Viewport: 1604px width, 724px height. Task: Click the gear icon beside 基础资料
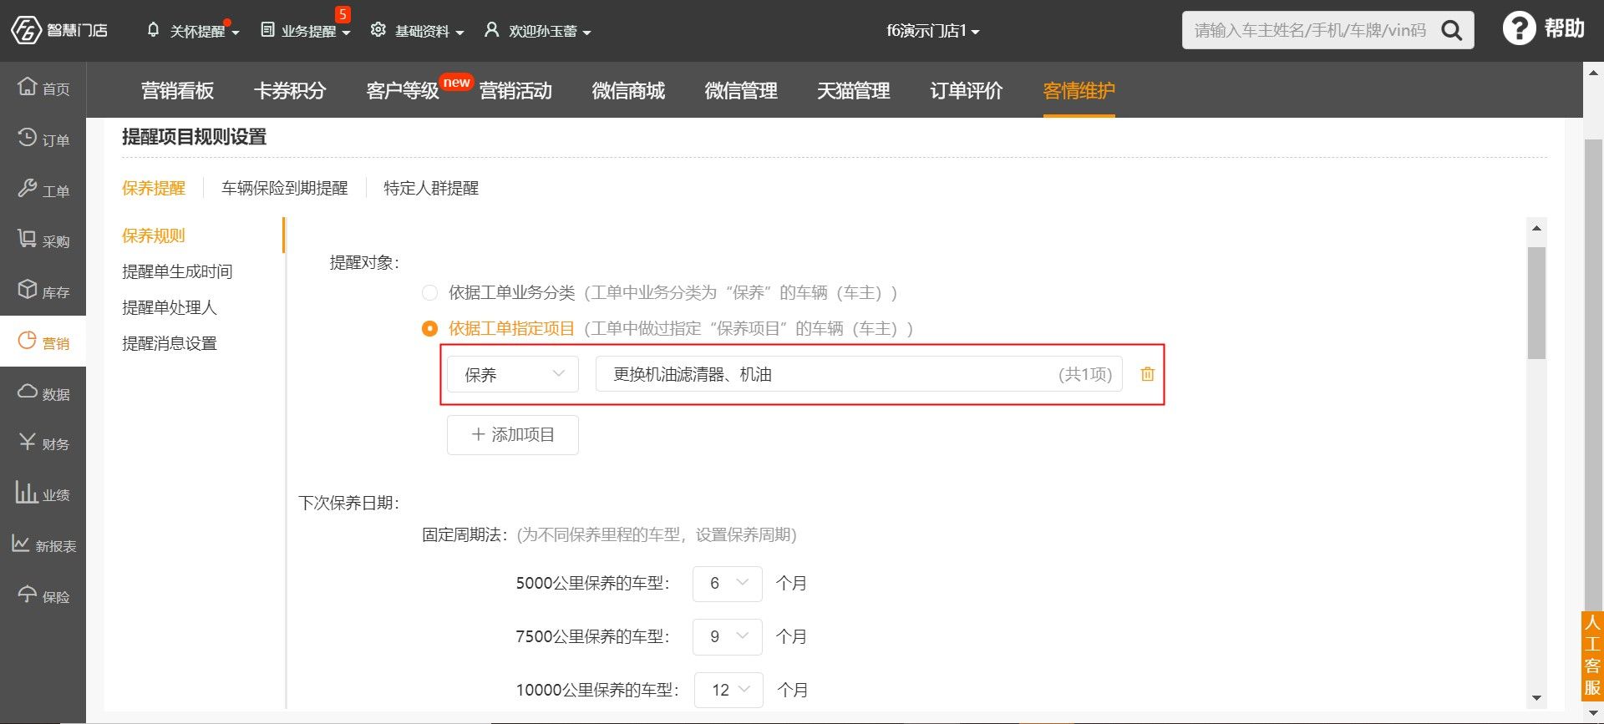(x=378, y=30)
